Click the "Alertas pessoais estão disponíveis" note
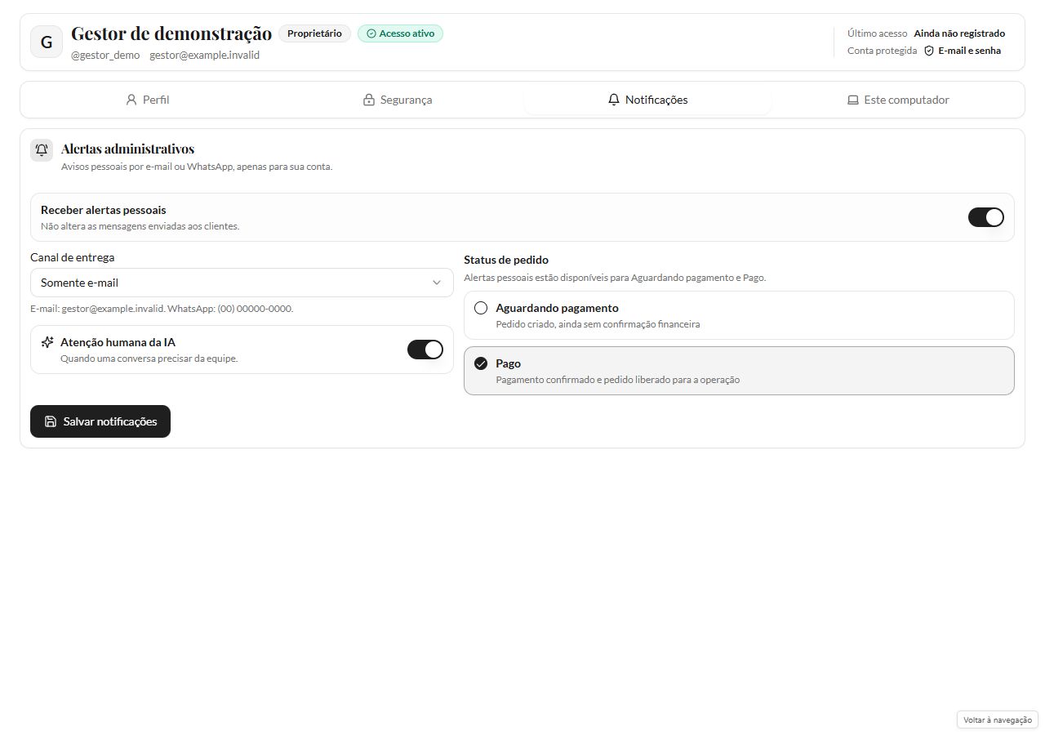This screenshot has width=1045, height=735. click(615, 278)
